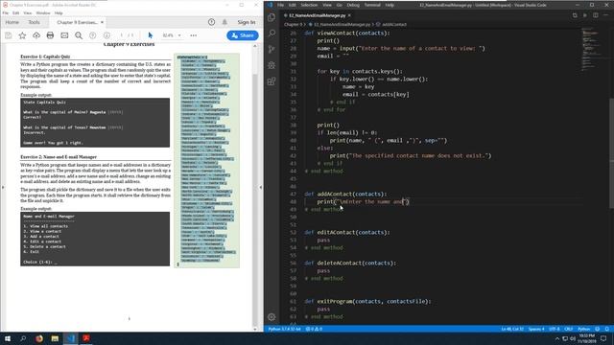Close the E2_NameAndEmailManager.py tab
The height and width of the screenshot is (345, 614).
349,15
